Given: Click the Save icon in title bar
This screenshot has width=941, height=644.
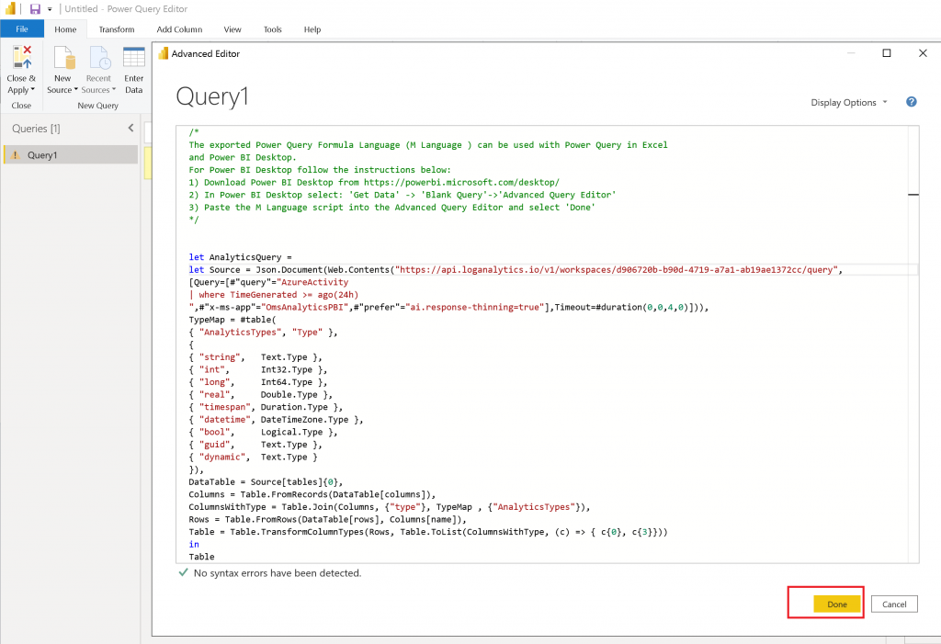Looking at the screenshot, I should 35,9.
